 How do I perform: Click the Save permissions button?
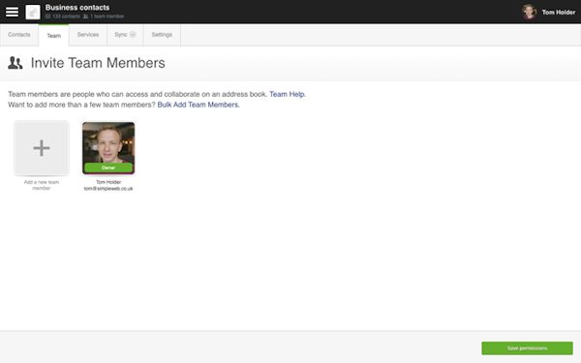[528, 348]
